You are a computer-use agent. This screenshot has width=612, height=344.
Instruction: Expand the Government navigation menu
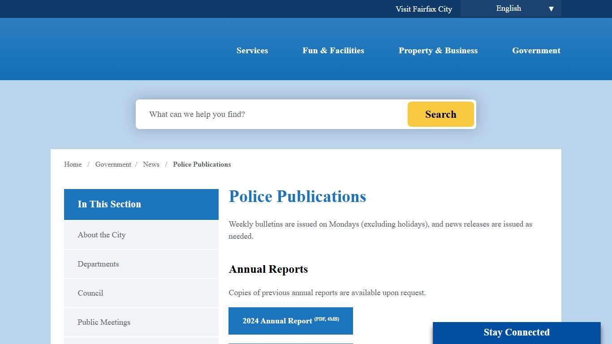coord(536,51)
